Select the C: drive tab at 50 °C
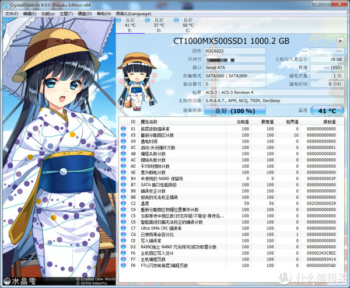The height and width of the screenshot is (288, 350). pyautogui.click(x=188, y=25)
